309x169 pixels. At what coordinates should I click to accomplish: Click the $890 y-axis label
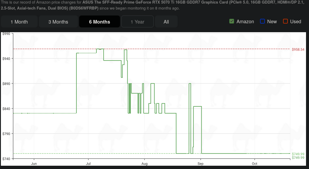6,84
